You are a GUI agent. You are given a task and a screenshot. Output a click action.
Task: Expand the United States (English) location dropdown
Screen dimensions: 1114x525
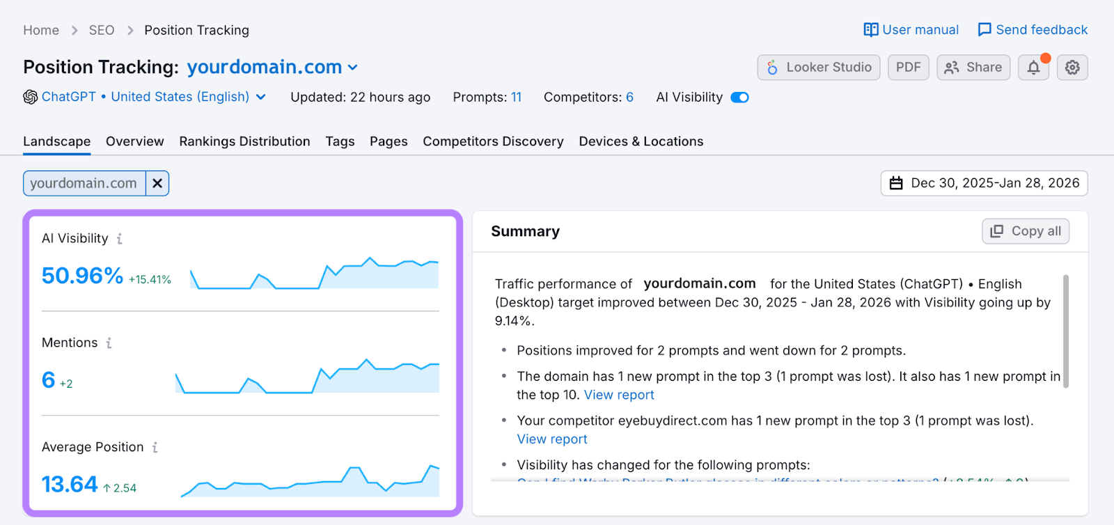(260, 97)
